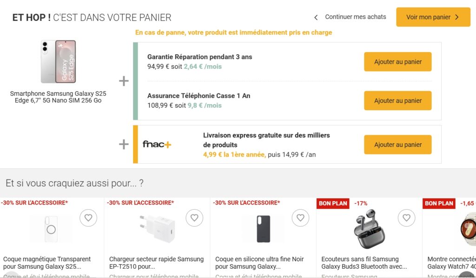Add Assurance Téléphonie Casse 1 An to the cart
The width and height of the screenshot is (476, 278).
[397, 100]
